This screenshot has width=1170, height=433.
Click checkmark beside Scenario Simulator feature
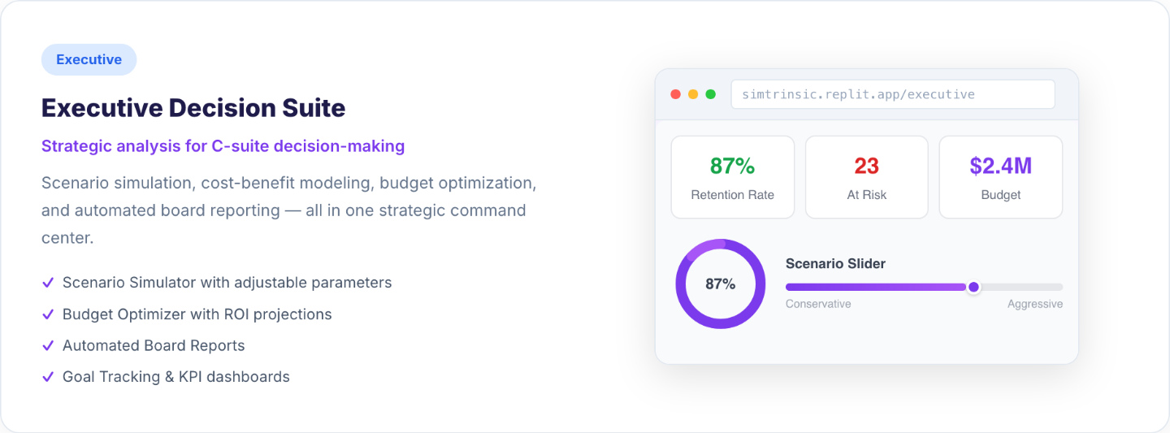48,283
